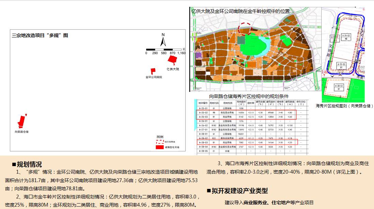Click the A-25-03 B1 parcel label box
The image size is (374, 209).
341,66
